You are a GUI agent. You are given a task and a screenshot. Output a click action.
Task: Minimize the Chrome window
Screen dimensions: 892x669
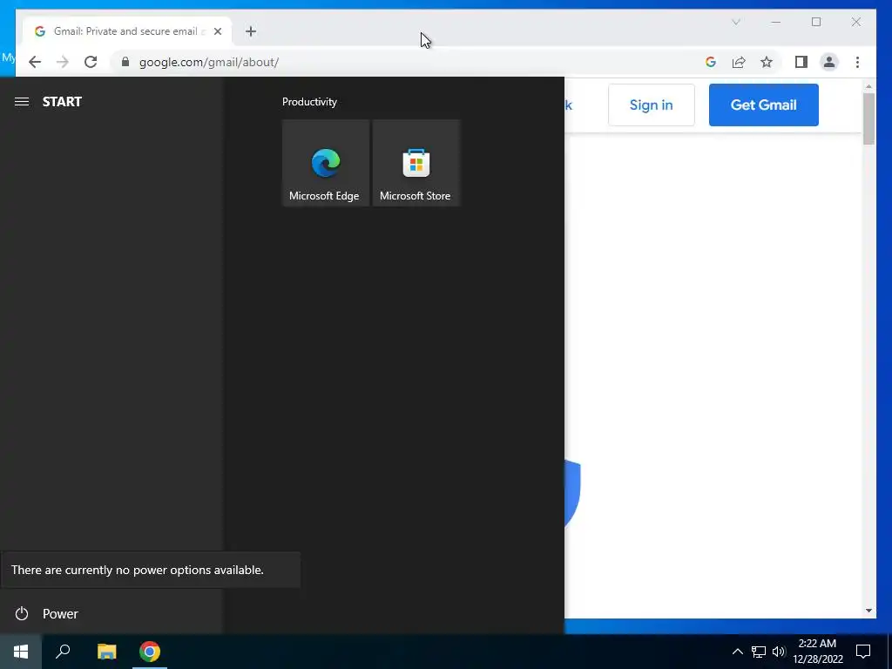point(776,22)
